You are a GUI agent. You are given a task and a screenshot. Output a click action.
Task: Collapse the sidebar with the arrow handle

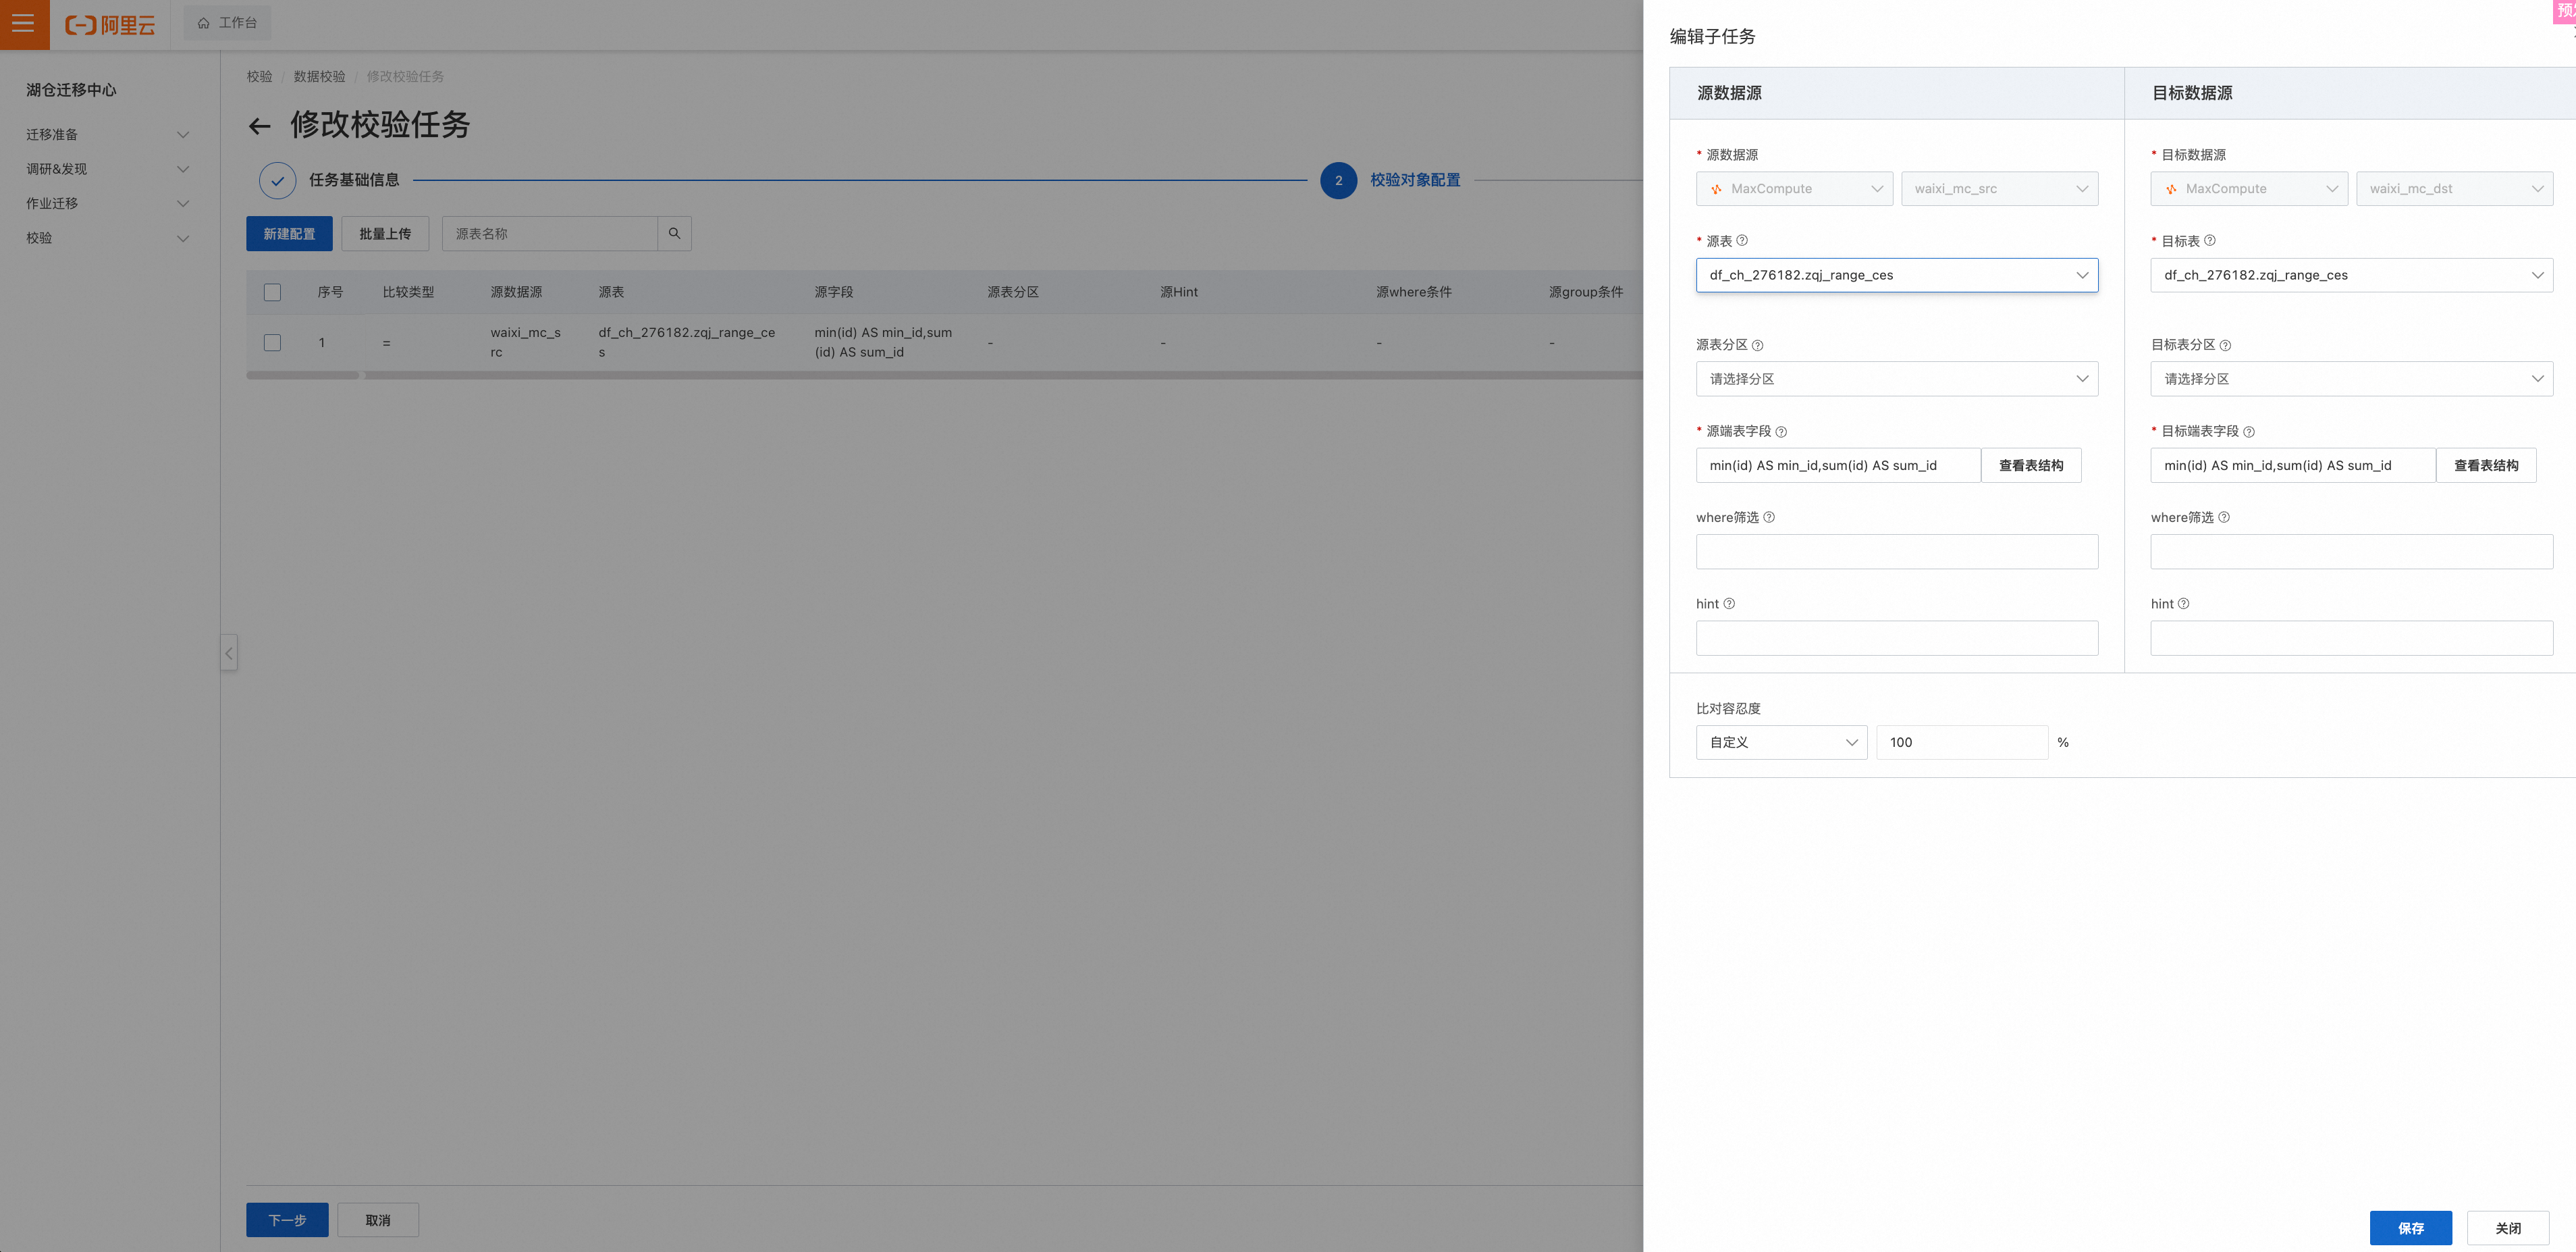(x=229, y=653)
